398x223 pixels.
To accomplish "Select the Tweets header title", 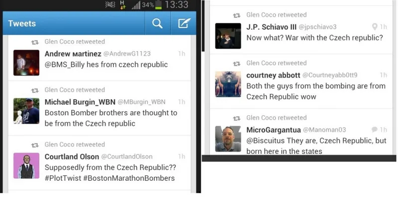I will (x=22, y=23).
